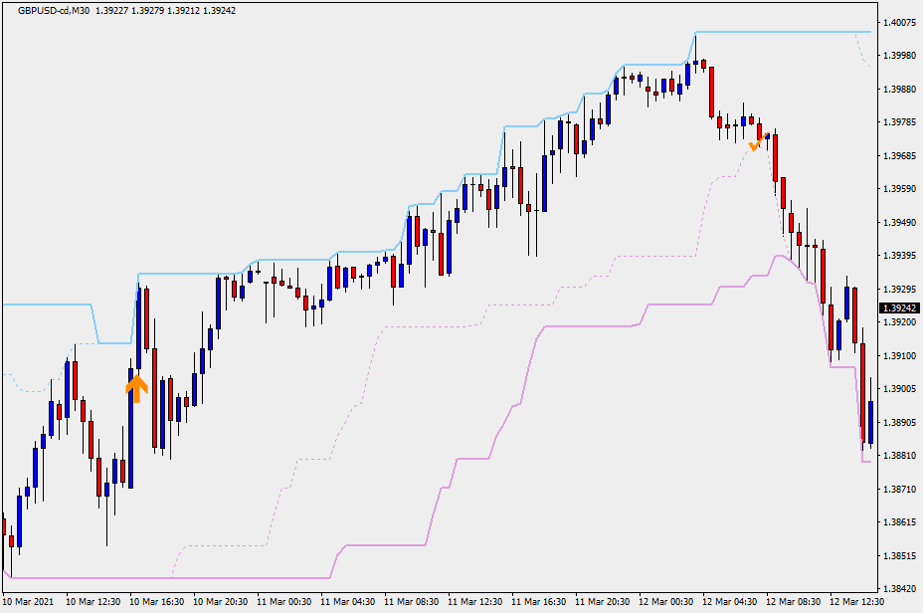This screenshot has height=613, width=923.
Task: Click the 1.38420 price axis label
Action: (898, 589)
